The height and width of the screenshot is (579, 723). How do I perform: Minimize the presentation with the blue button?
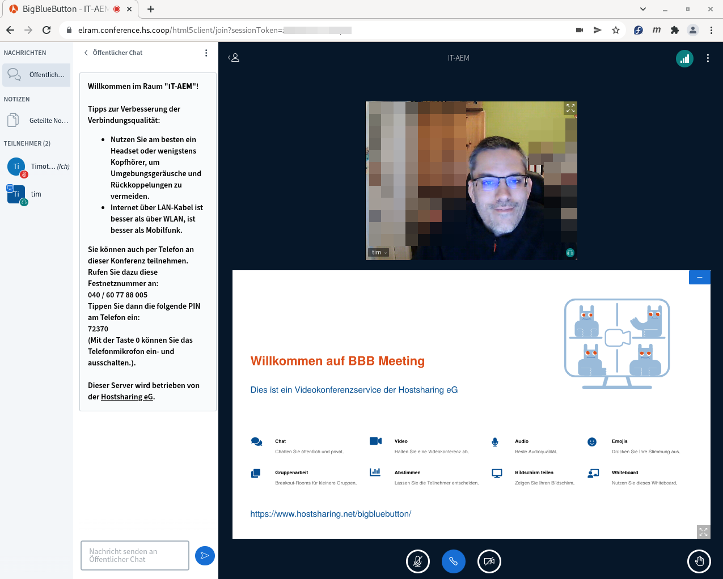tap(699, 277)
